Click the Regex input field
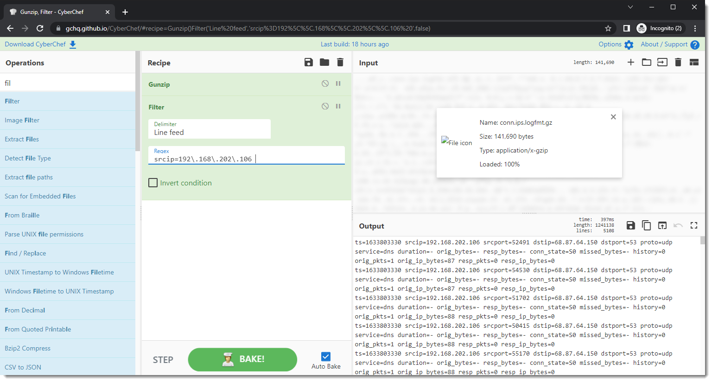This screenshot has height=382, width=712. pyautogui.click(x=247, y=159)
